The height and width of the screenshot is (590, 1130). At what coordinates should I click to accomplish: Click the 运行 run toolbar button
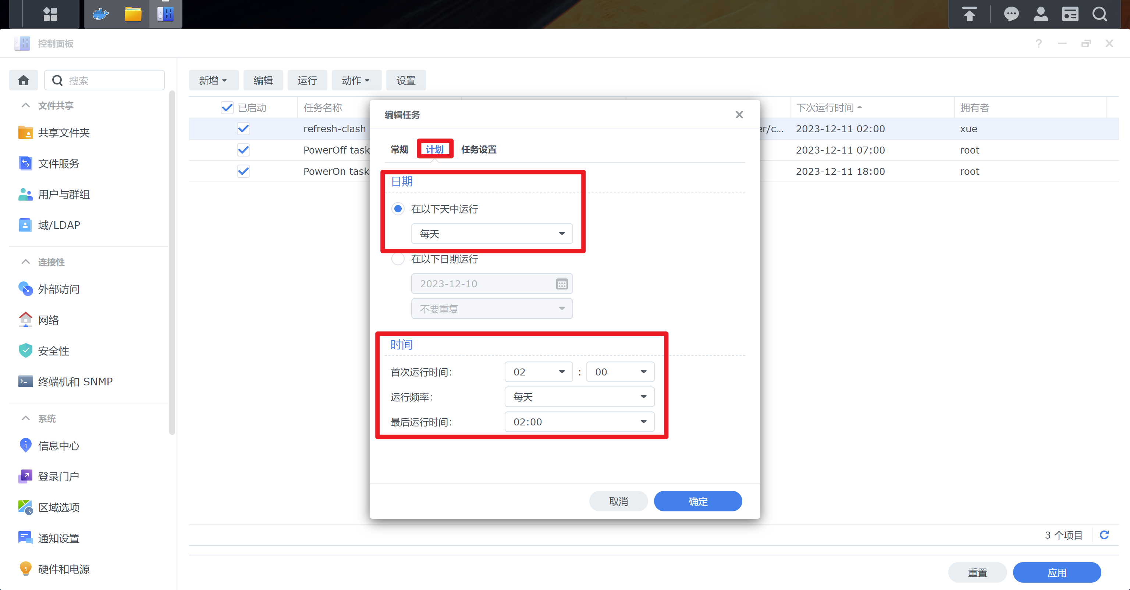[x=307, y=80]
